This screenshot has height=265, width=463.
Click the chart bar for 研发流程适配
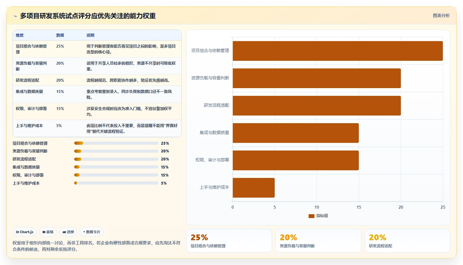[317, 105]
